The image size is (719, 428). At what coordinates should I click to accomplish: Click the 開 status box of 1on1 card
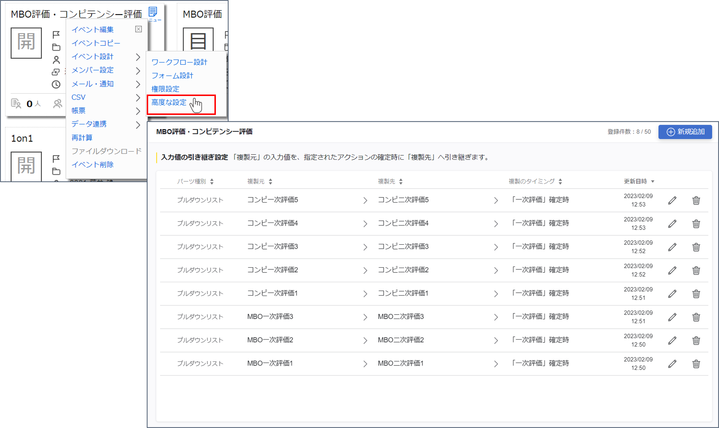(26, 167)
